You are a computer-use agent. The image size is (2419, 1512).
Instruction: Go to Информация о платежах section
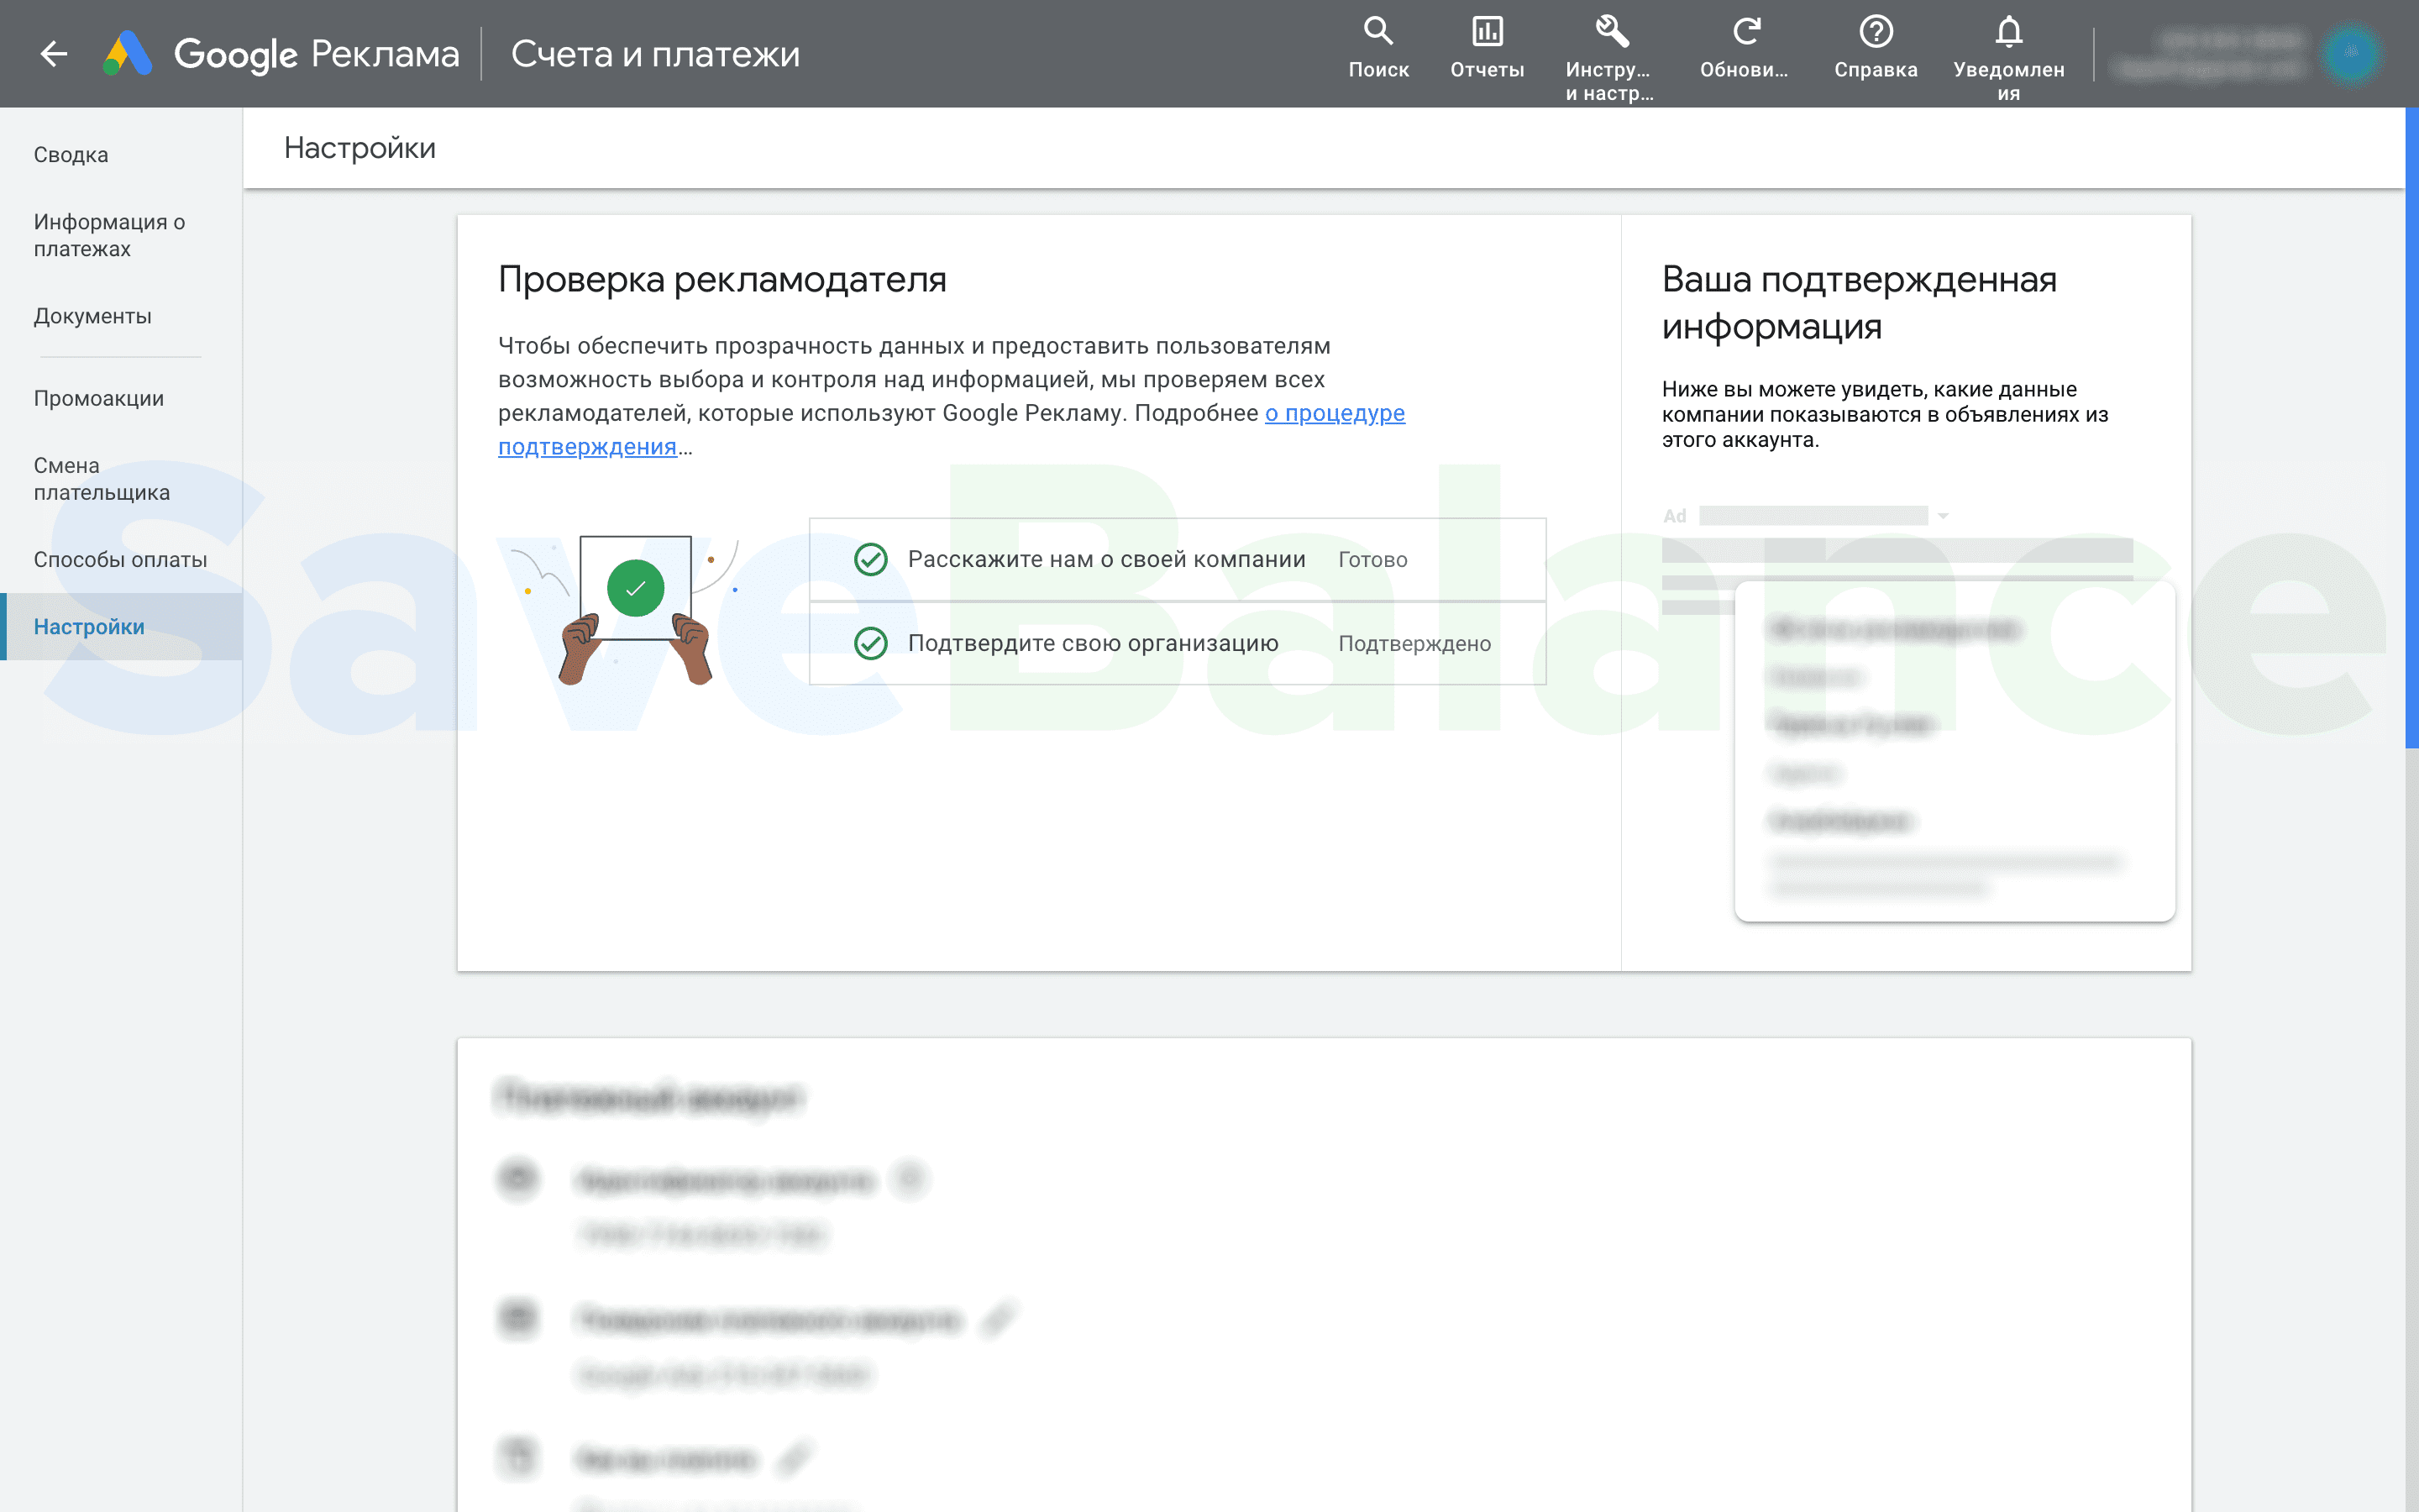point(109,235)
